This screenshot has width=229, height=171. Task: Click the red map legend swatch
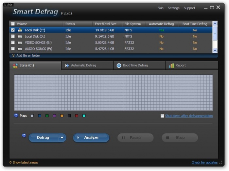pos(77,116)
